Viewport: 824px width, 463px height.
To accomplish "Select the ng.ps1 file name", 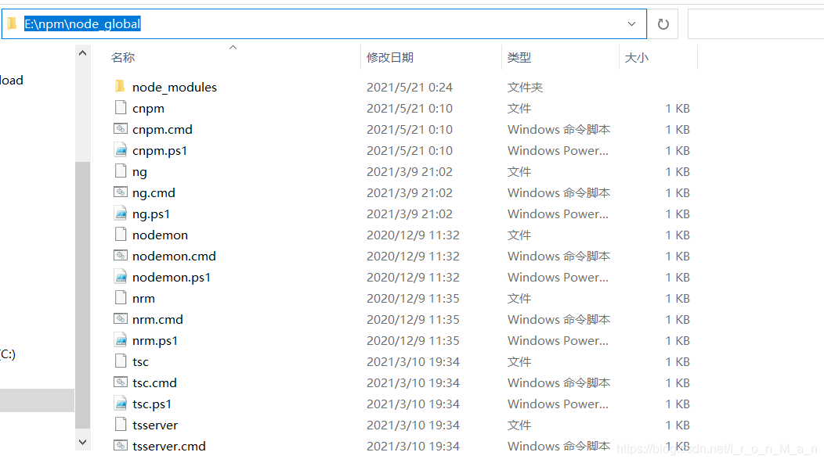I will tap(151, 214).
